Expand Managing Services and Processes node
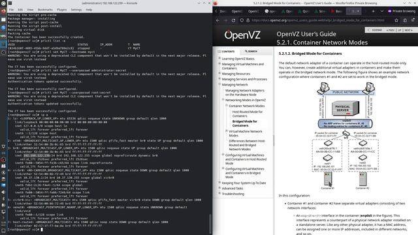This screenshot has height=235, width=418. pyautogui.click(x=219, y=78)
